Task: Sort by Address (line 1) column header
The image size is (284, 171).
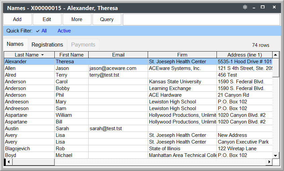Action: [x=244, y=55]
